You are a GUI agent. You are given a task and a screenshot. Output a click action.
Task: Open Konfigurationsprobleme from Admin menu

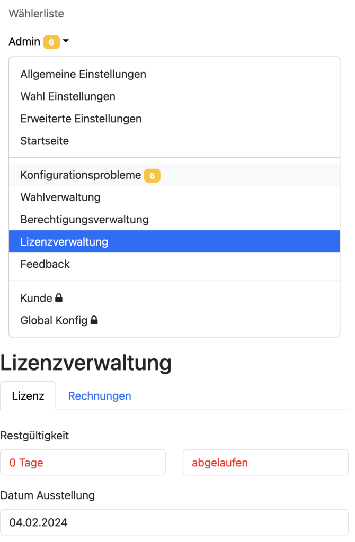tap(81, 175)
